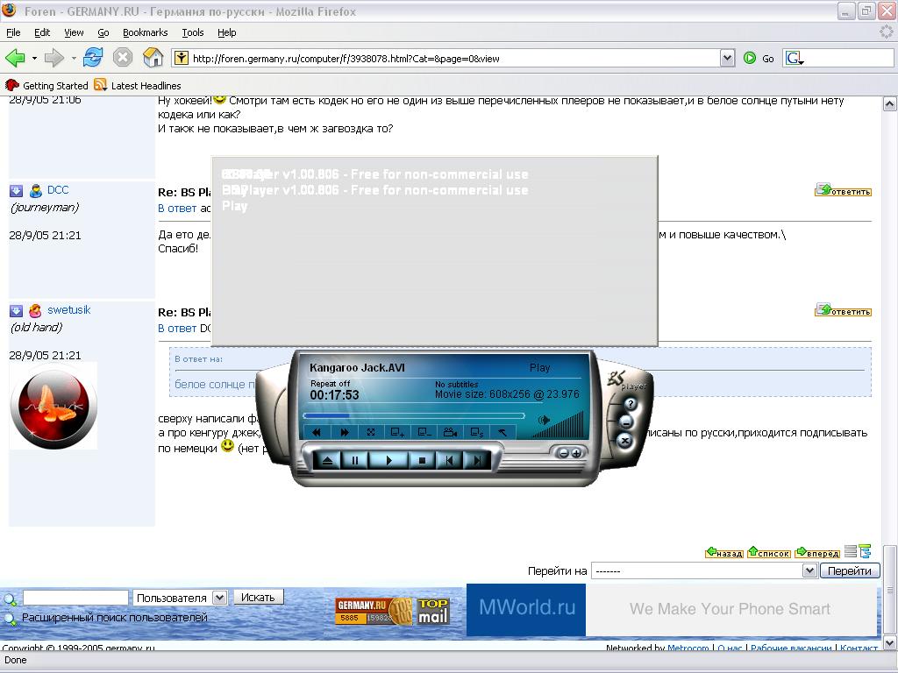Switch BS Player to full screen
The width and height of the screenshot is (898, 673).
tap(371, 432)
